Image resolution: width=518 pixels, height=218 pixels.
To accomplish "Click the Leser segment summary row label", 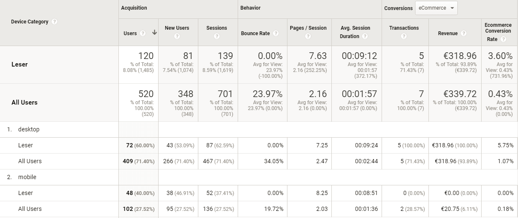I will (20, 64).
